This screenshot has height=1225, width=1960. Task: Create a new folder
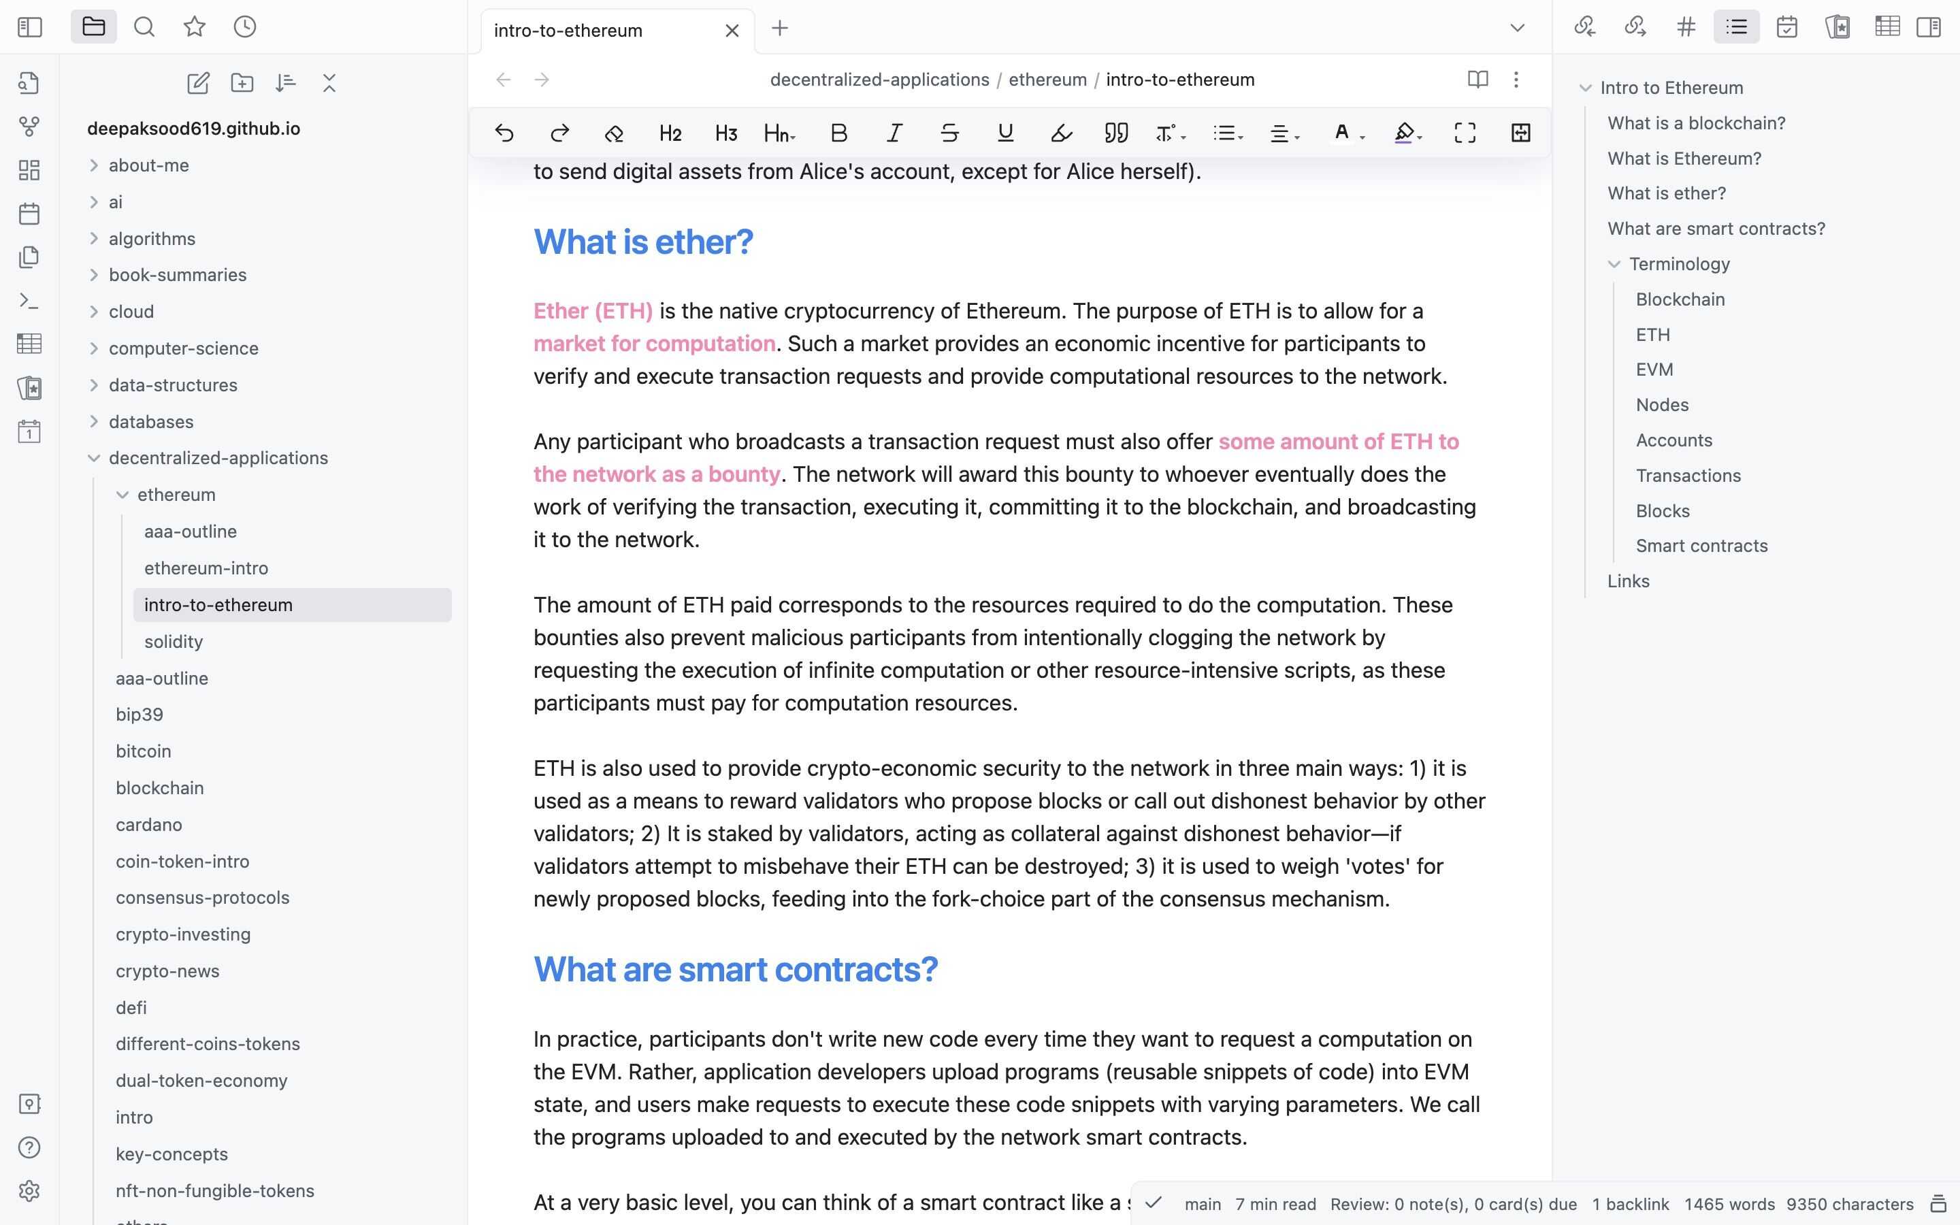242,82
